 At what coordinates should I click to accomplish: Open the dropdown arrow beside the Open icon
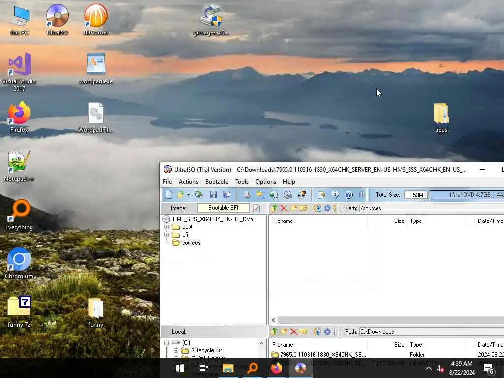189,195
